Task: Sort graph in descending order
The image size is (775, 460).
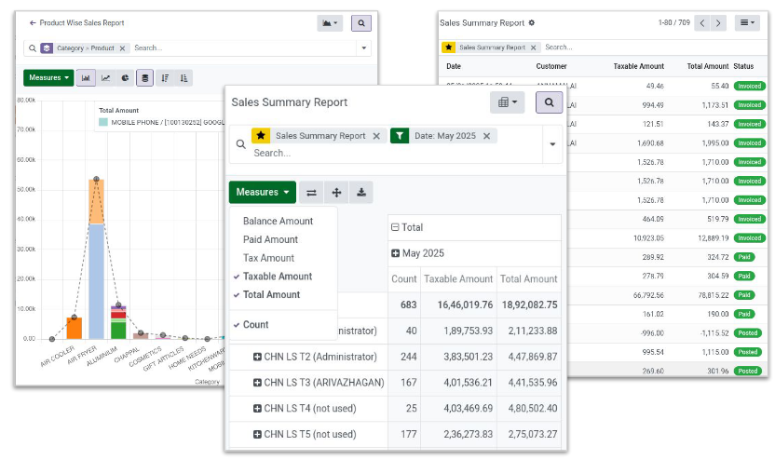Action: coord(165,78)
